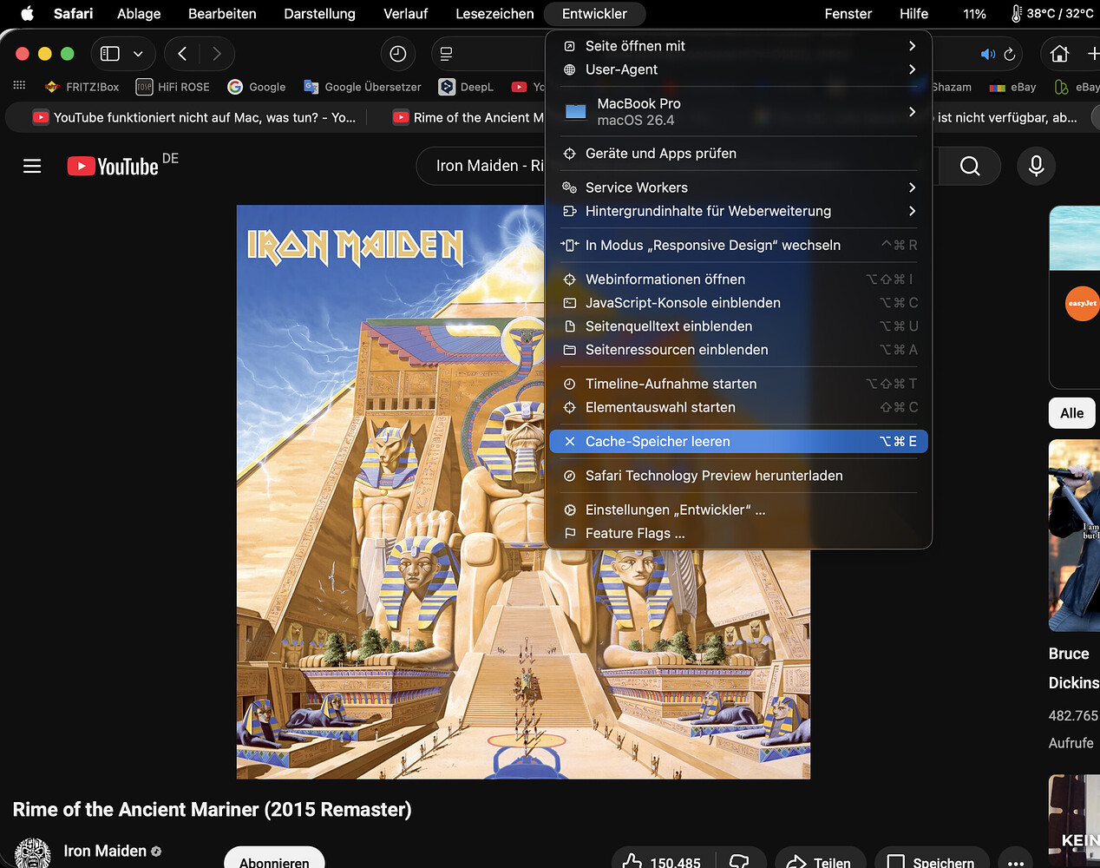Image resolution: width=1100 pixels, height=868 pixels.
Task: Expand 'Seite öffnen mit' submenu
Action: pyautogui.click(x=738, y=46)
